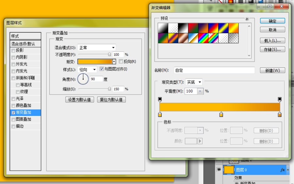The height and width of the screenshot is (184, 294).
Task: Open the 渐变类型 gradient type dropdown
Action: 194,82
